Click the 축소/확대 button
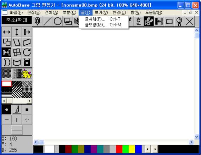201x155 pixels. [17, 20]
